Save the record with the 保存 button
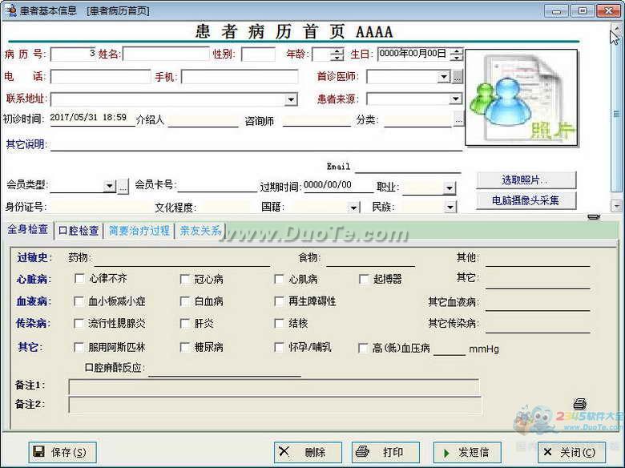The width and height of the screenshot is (625, 468). (62, 452)
